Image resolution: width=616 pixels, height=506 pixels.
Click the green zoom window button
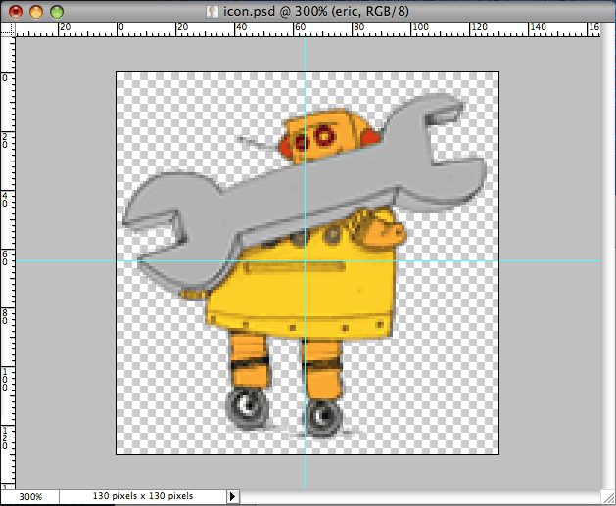coord(57,12)
